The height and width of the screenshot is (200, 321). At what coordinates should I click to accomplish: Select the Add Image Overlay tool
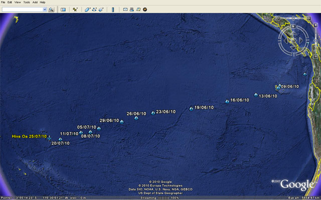tap(101, 9)
